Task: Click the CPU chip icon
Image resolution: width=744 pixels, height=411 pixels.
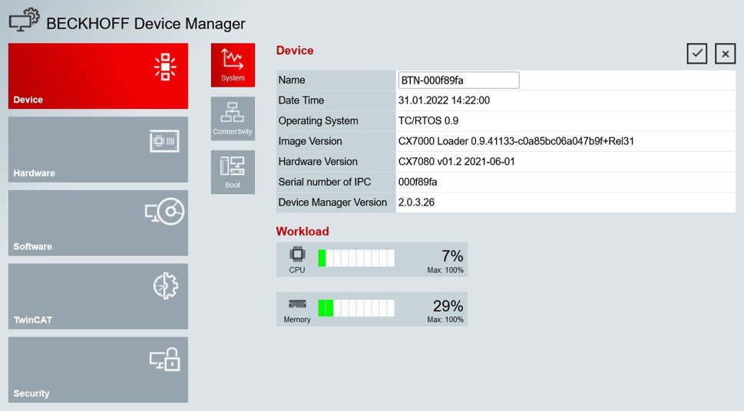Action: [x=297, y=255]
